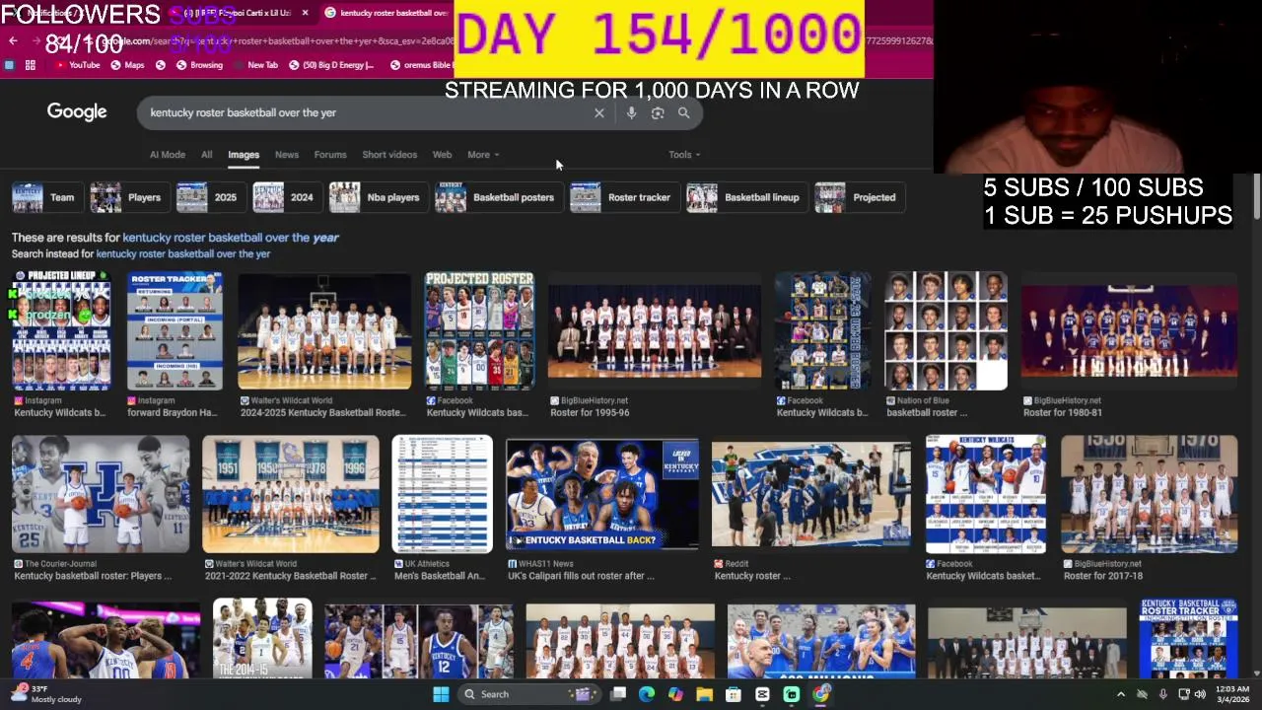Image resolution: width=1262 pixels, height=710 pixels.
Task: Show hidden system tray icons
Action: click(1120, 694)
